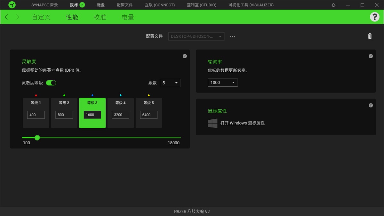This screenshot has height=216, width=384.
Task: Click the 18000 maximum DPI label
Action: tap(174, 143)
